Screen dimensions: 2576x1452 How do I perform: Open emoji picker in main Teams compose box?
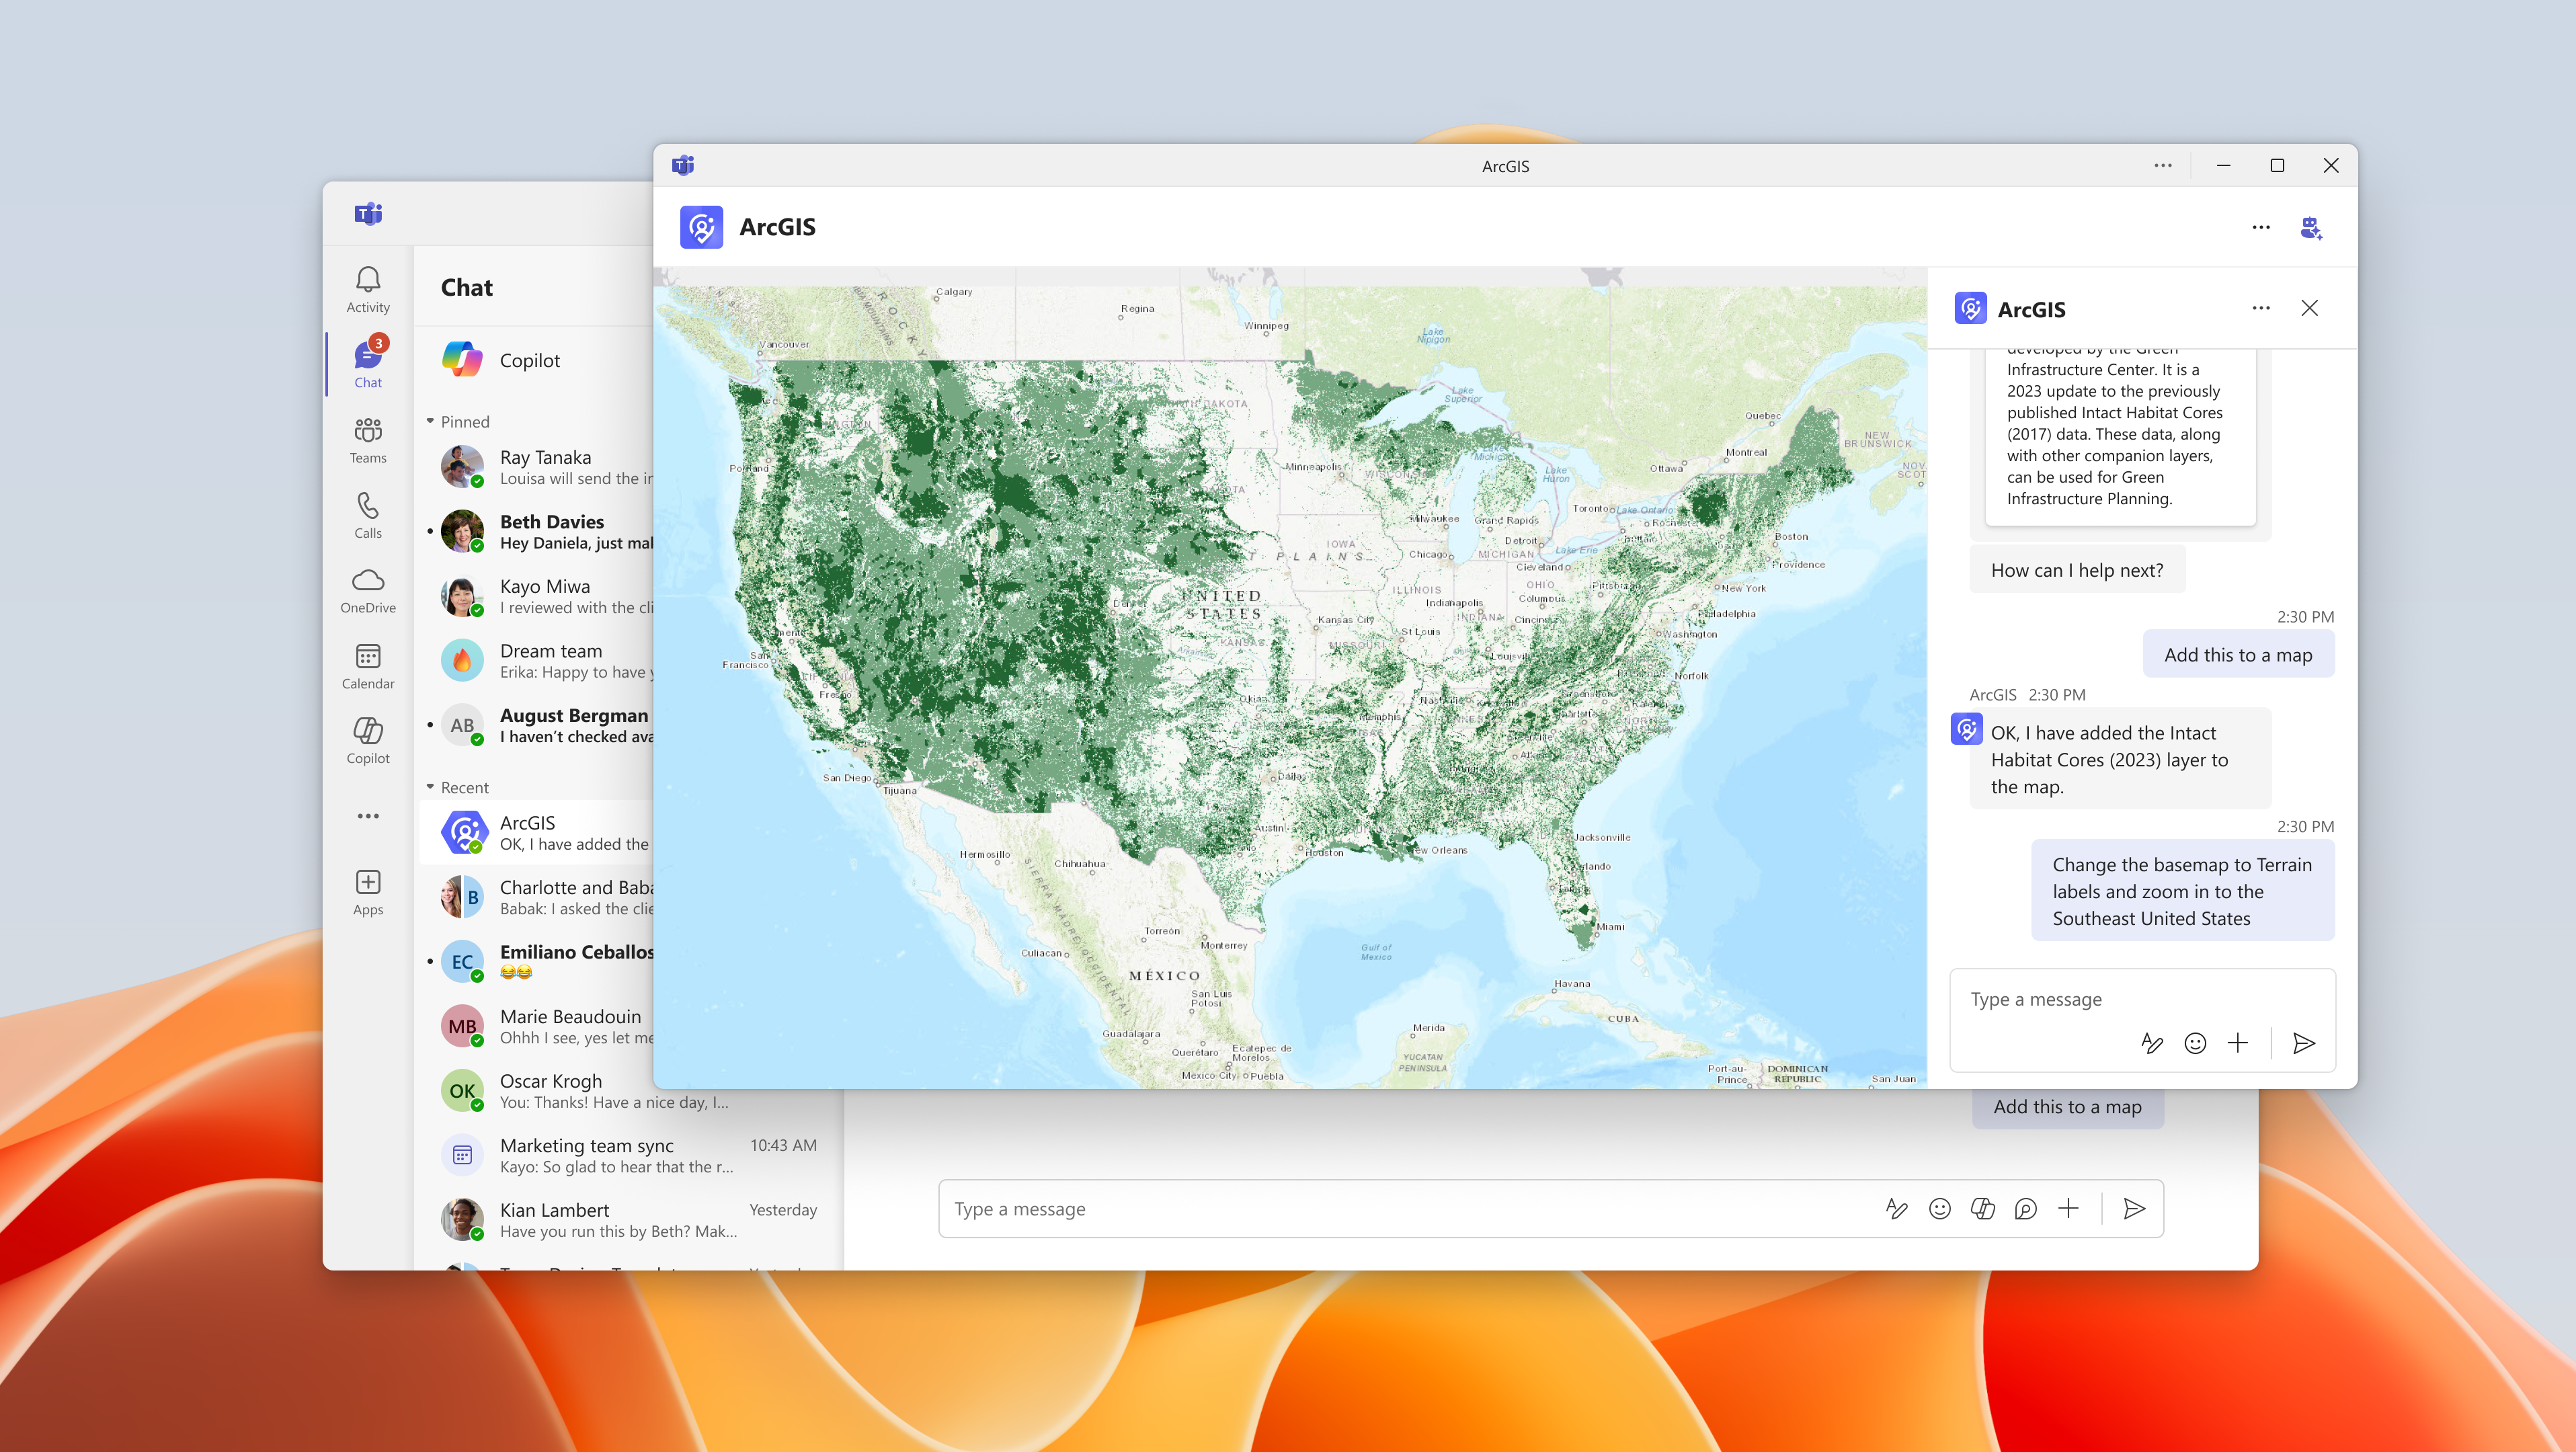tap(1940, 1208)
